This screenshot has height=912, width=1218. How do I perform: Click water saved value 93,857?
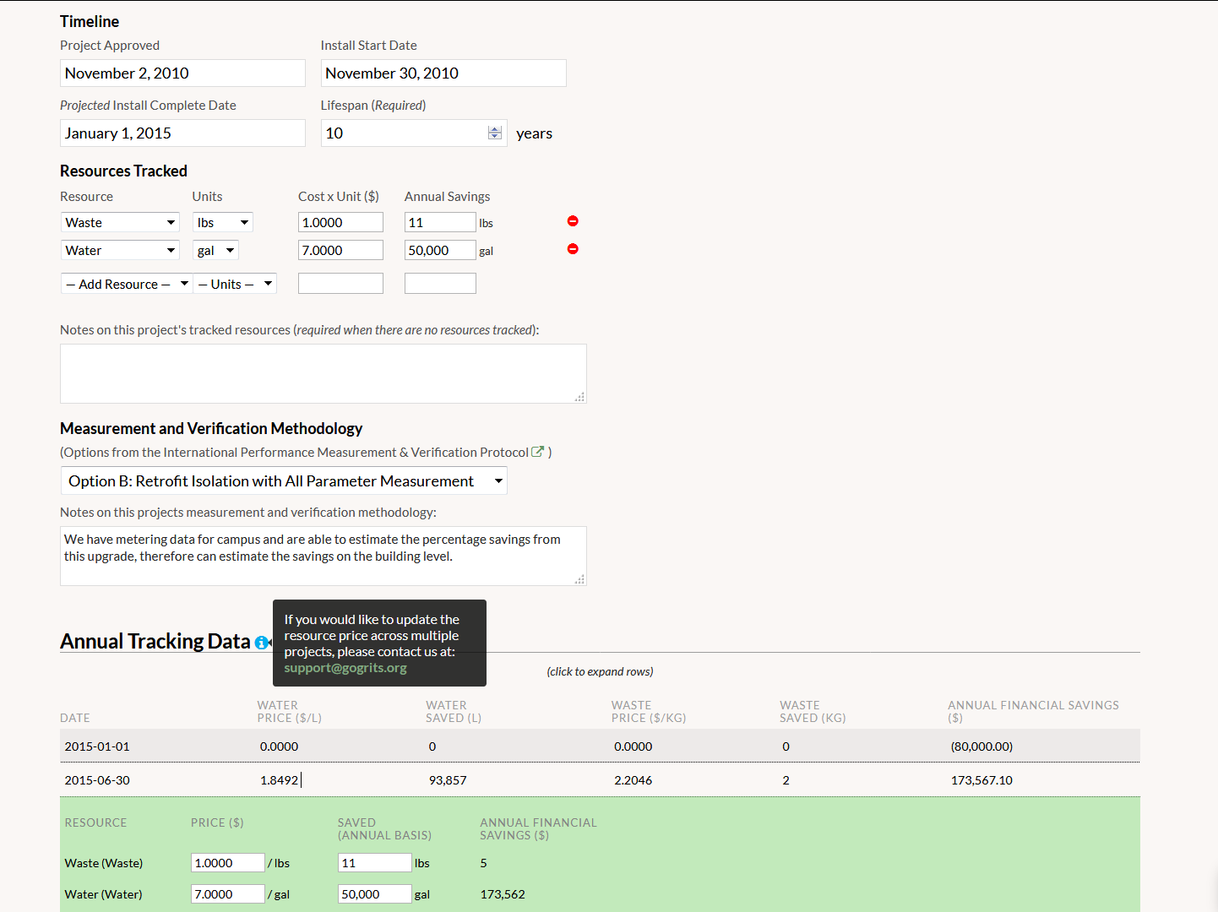coord(448,779)
